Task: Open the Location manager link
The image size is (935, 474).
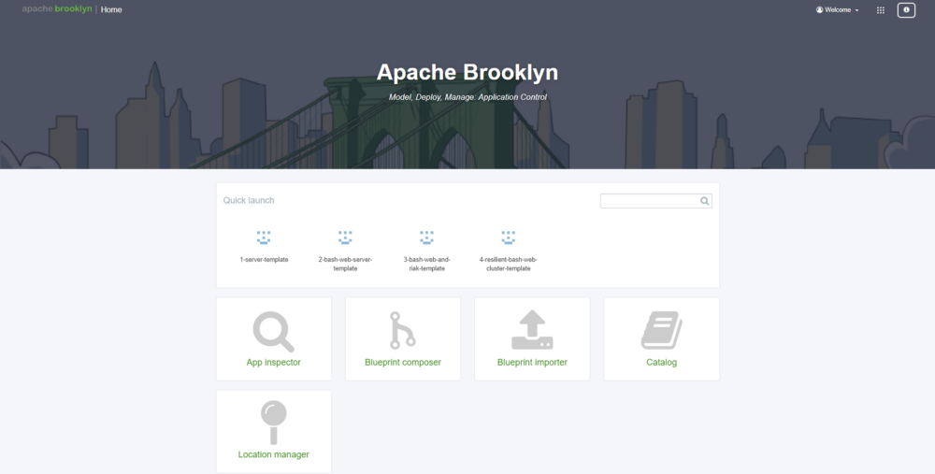Action: coord(274,454)
